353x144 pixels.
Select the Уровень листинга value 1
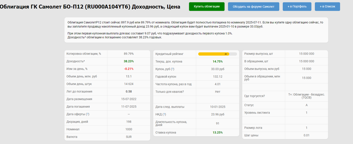(307, 113)
